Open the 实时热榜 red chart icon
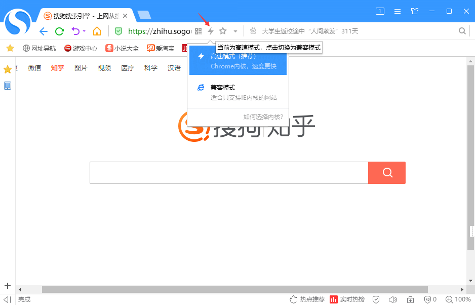The image size is (475, 305). (x=334, y=299)
